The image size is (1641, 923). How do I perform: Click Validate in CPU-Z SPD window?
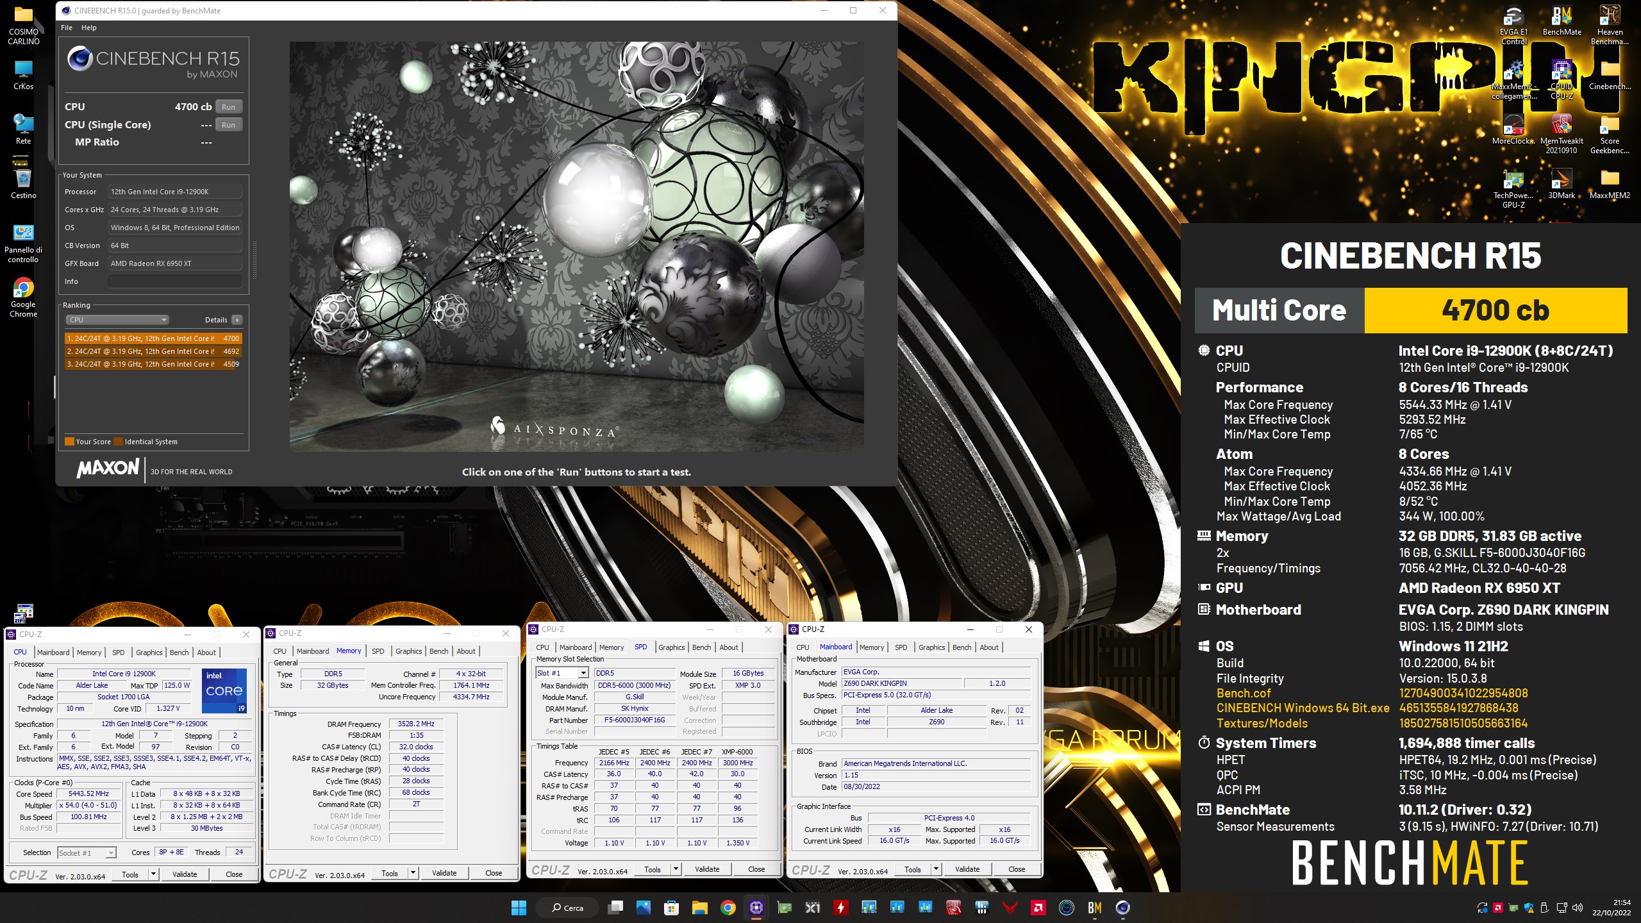pyautogui.click(x=707, y=869)
